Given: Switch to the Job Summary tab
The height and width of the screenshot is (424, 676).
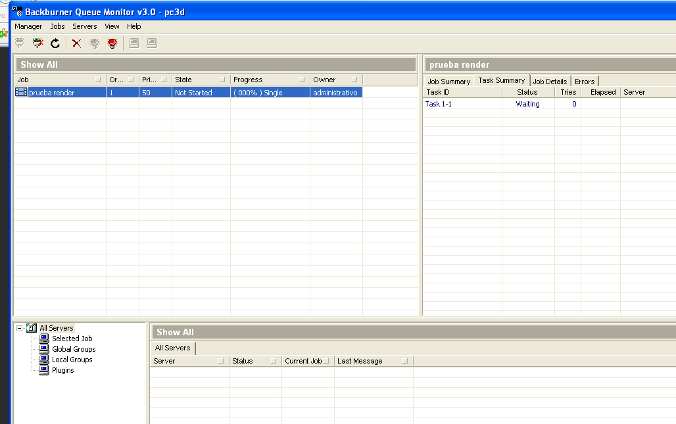Looking at the screenshot, I should tap(448, 82).
